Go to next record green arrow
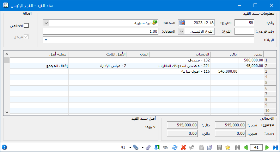280x152 pixels. pyautogui.click(x=267, y=147)
